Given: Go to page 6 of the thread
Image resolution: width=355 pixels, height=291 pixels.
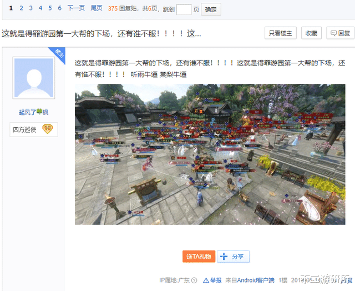Looking at the screenshot, I should [59, 8].
